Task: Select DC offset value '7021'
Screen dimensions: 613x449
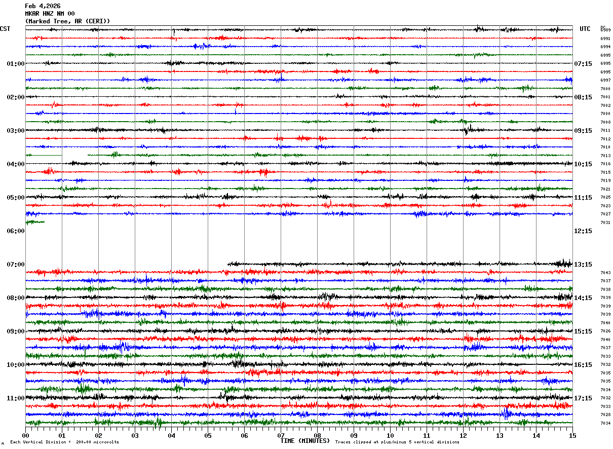Action: (605, 189)
